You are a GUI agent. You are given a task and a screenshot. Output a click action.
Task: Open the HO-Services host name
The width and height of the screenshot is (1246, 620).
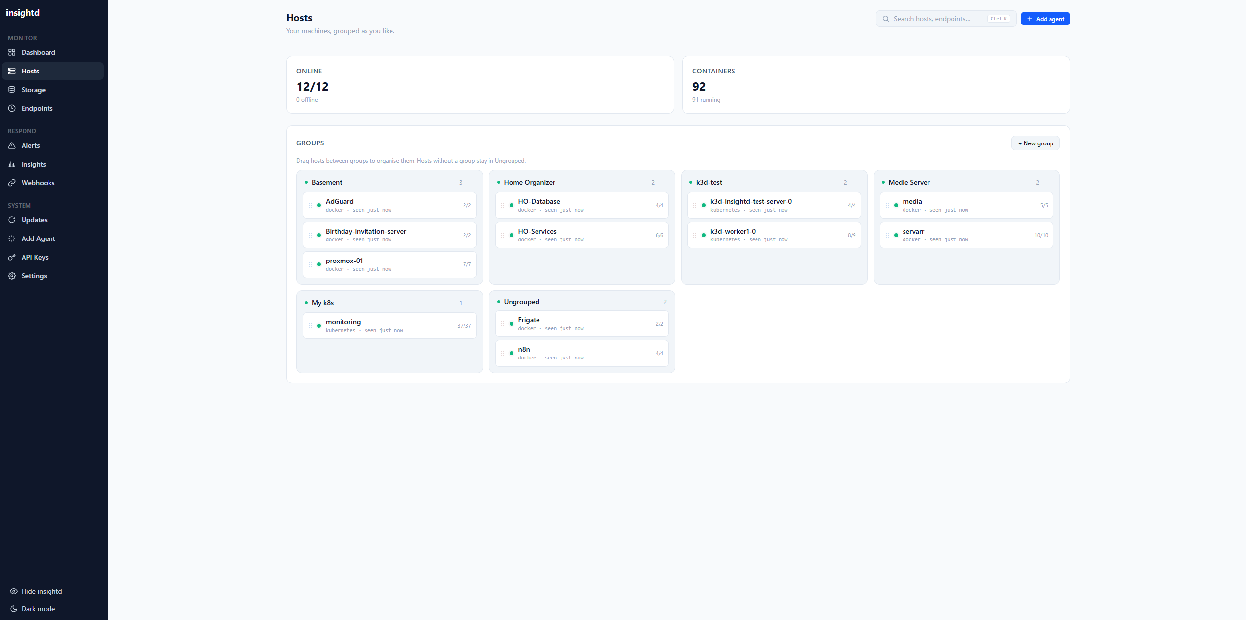click(537, 231)
